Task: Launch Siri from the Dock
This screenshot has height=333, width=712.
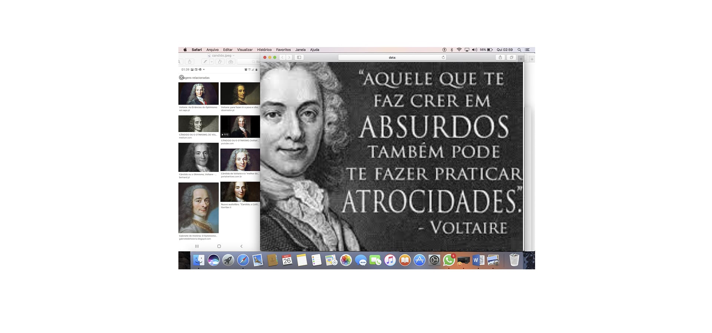Action: [x=214, y=260]
